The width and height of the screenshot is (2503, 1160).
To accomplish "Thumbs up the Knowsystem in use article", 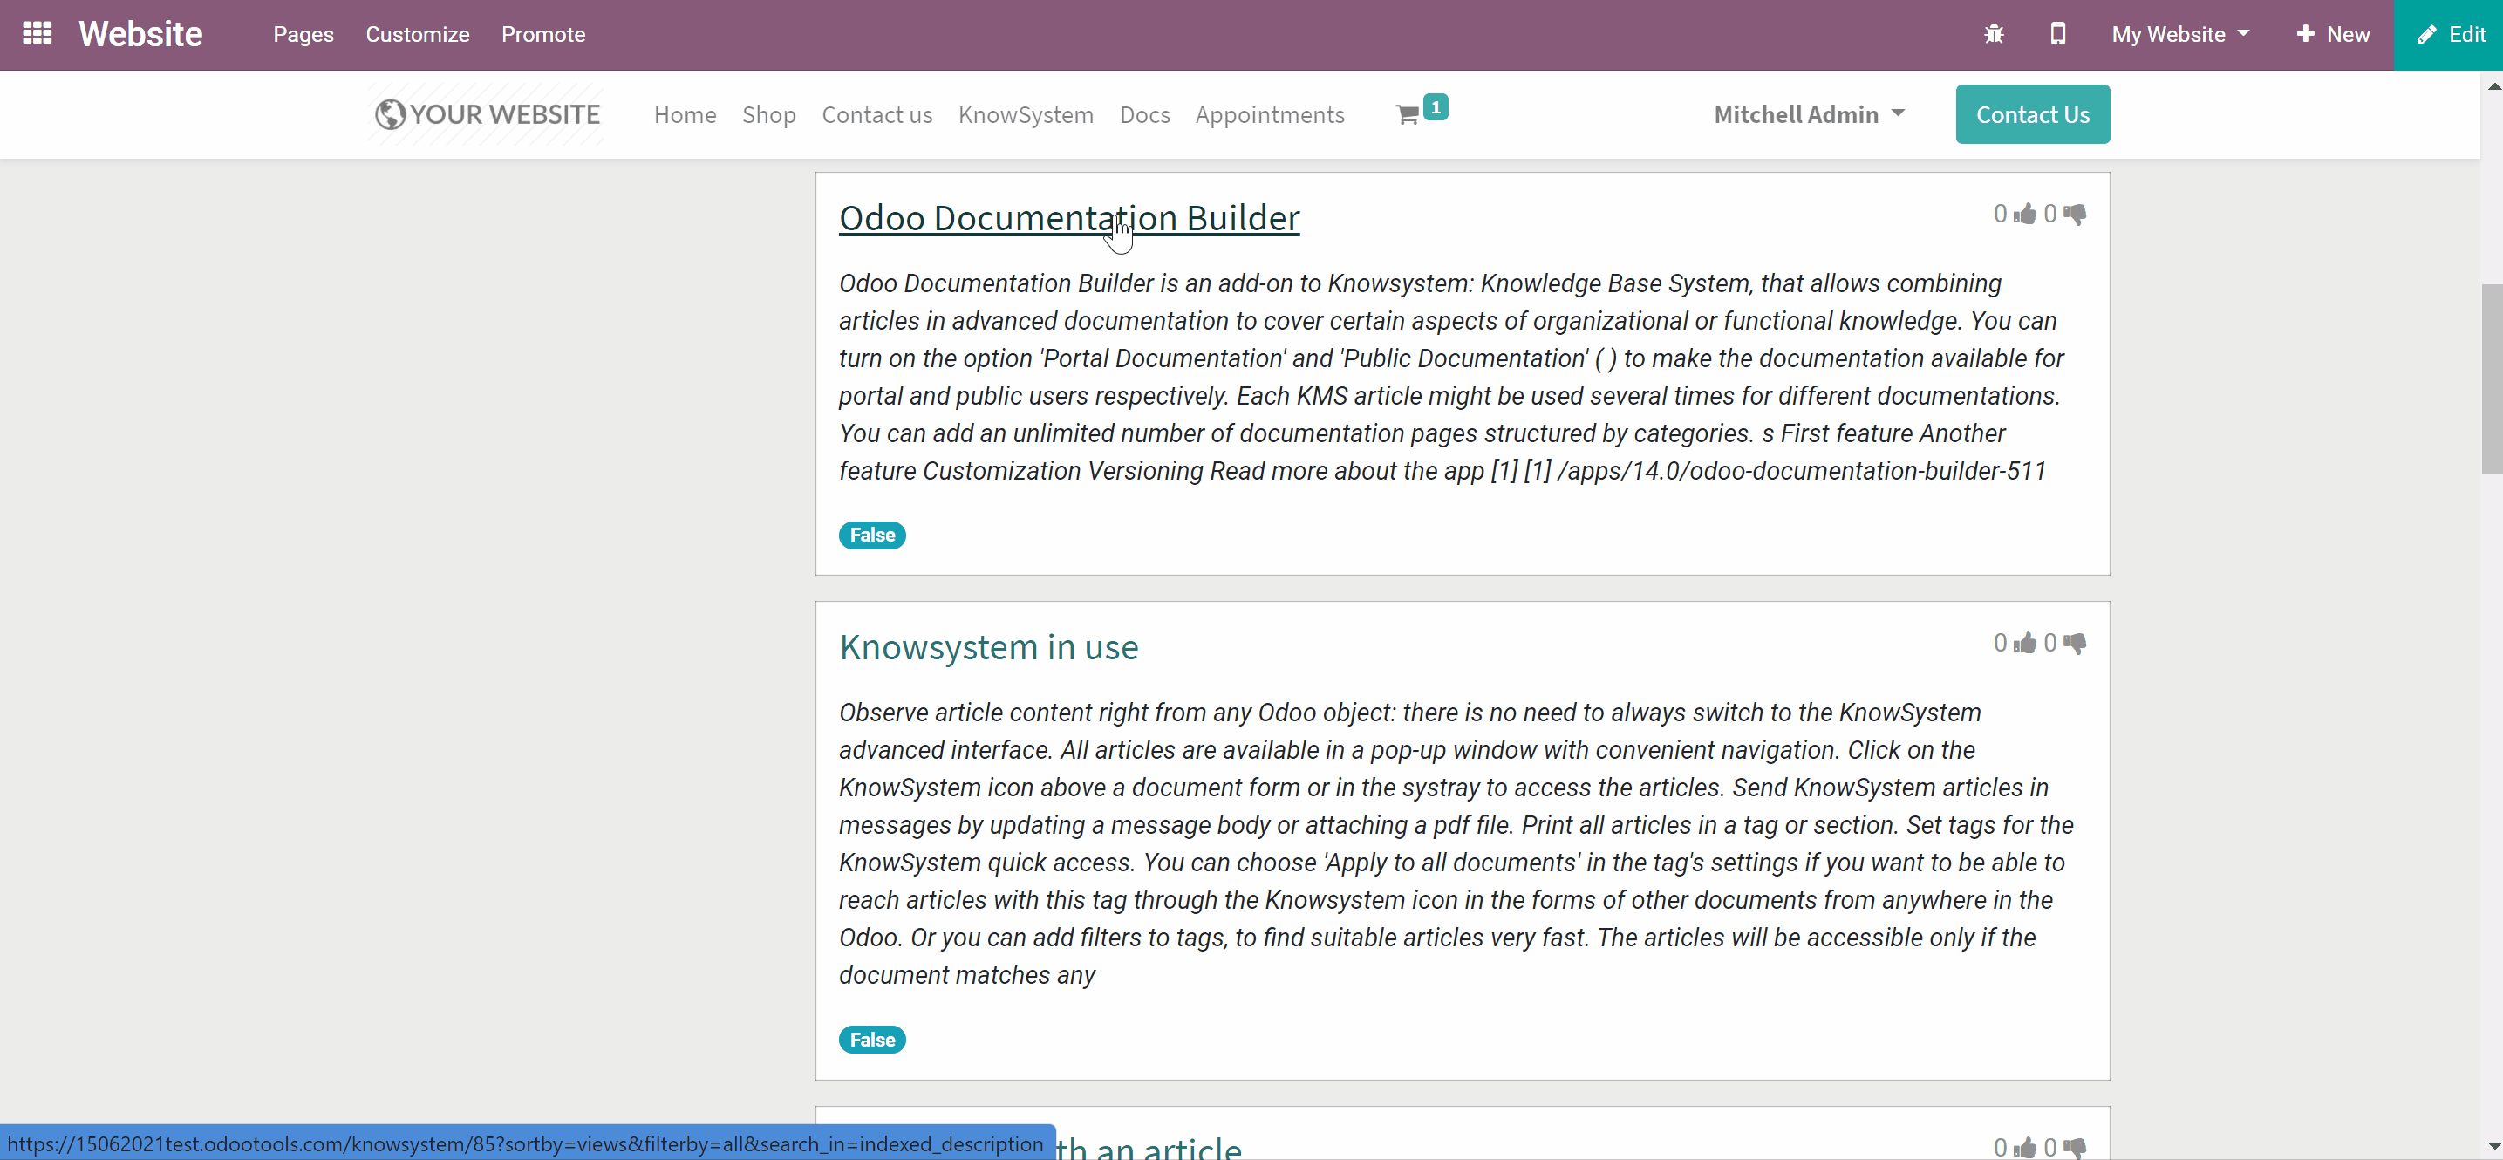I will click(2025, 643).
